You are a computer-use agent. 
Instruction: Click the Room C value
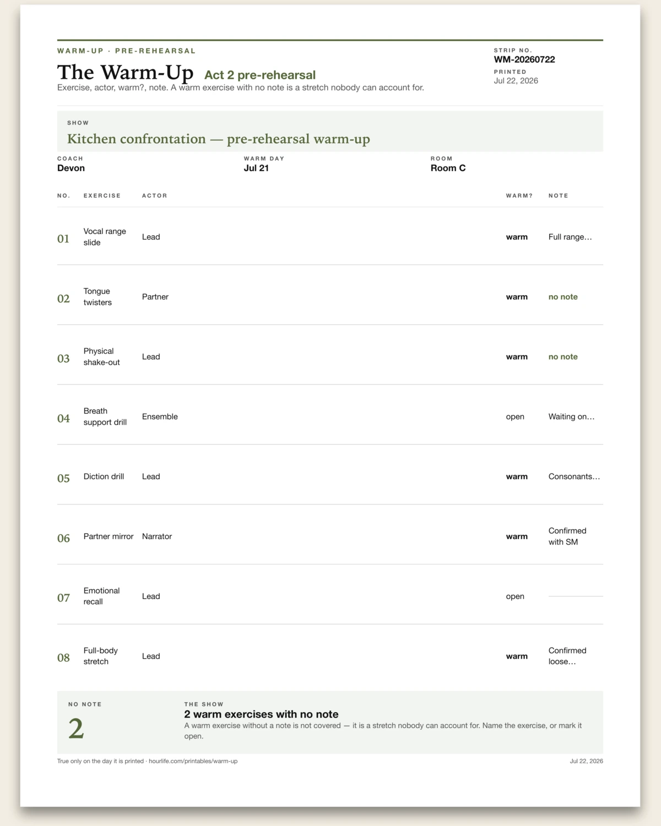448,168
